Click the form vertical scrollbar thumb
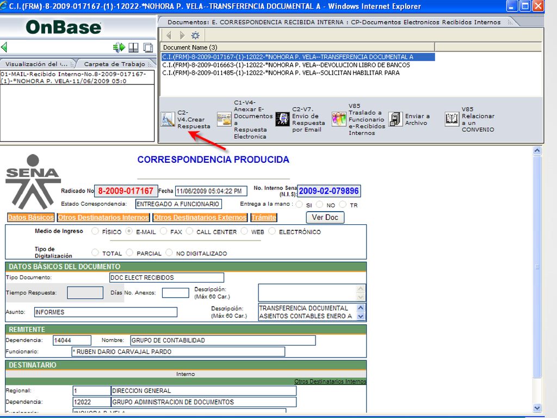Image resolution: width=557 pixels, height=418 pixels. (x=537, y=267)
